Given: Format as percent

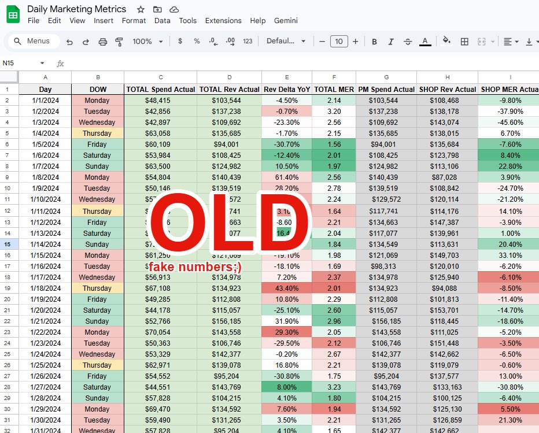Looking at the screenshot, I should [197, 41].
